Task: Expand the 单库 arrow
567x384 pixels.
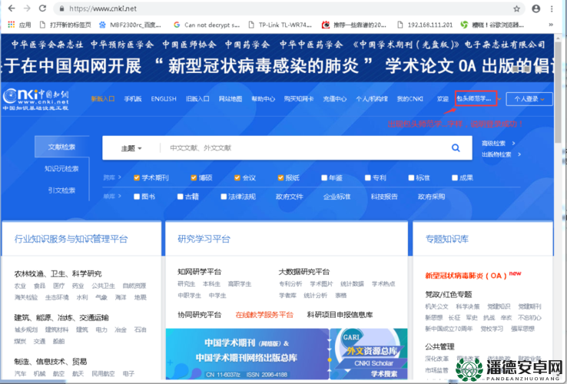Action: click(x=120, y=196)
